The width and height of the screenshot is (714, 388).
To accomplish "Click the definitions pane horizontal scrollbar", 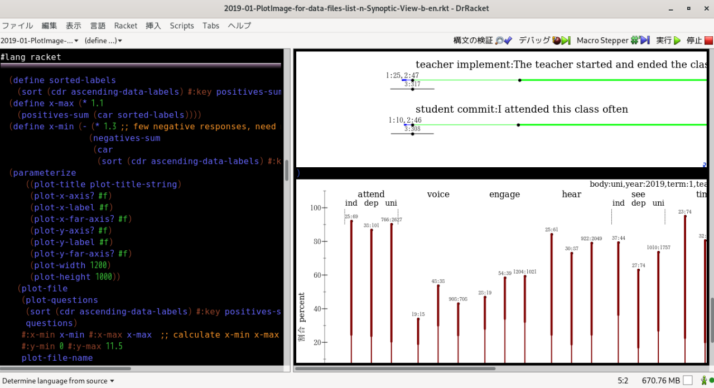I will click(x=66, y=368).
